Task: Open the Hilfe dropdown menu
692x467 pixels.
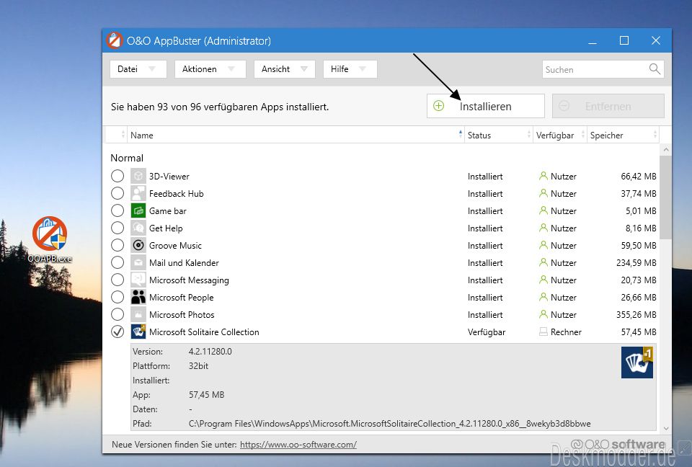Action: click(x=350, y=69)
